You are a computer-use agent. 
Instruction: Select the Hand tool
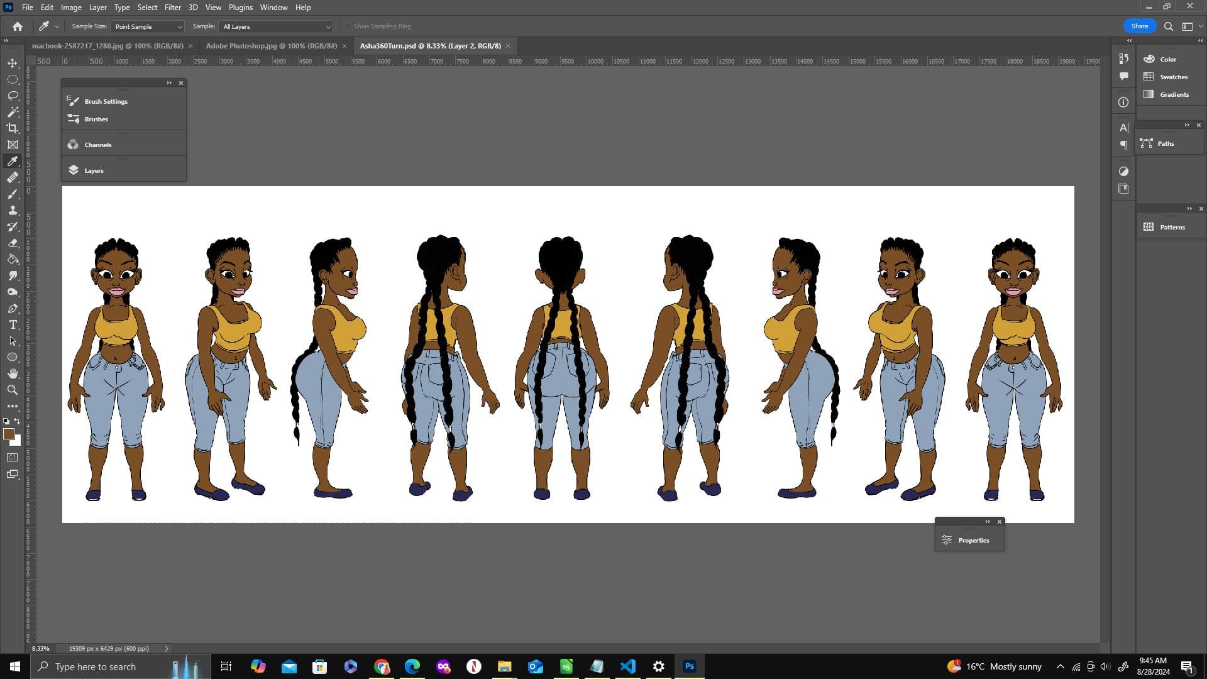click(x=13, y=373)
